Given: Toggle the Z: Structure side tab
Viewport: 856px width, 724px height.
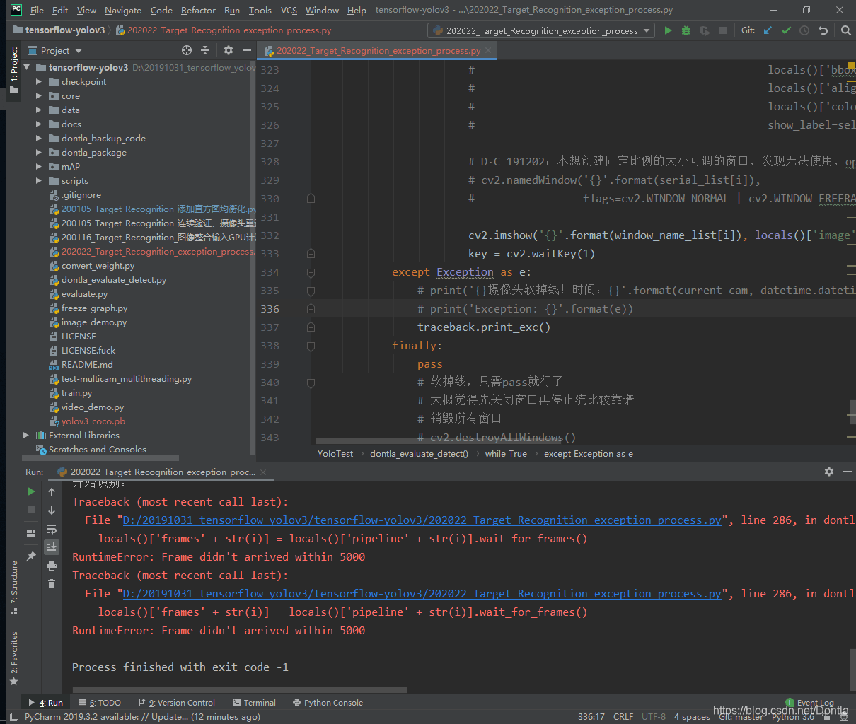Looking at the screenshot, I should 13,587.
